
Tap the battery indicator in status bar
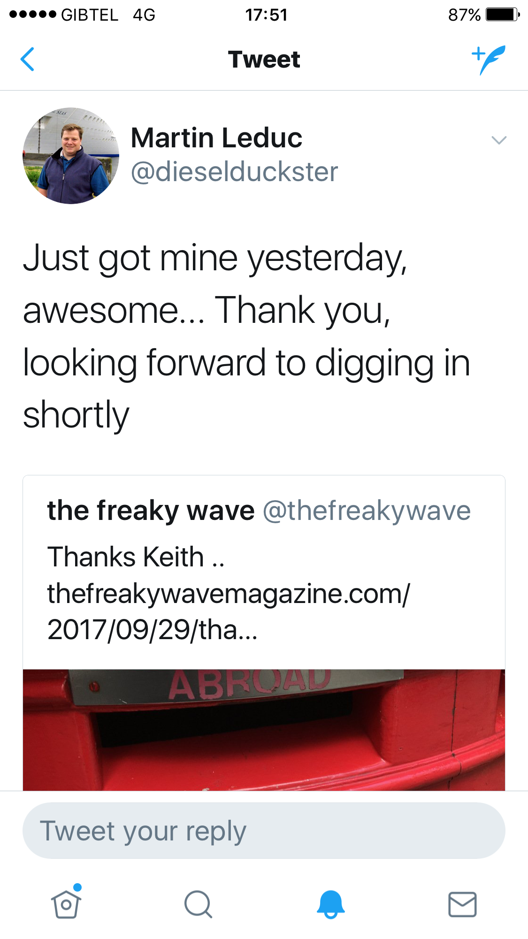[x=502, y=15]
